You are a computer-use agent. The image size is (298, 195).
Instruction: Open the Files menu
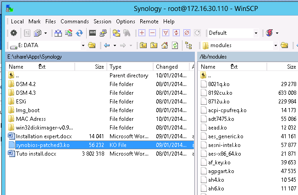[50, 22]
